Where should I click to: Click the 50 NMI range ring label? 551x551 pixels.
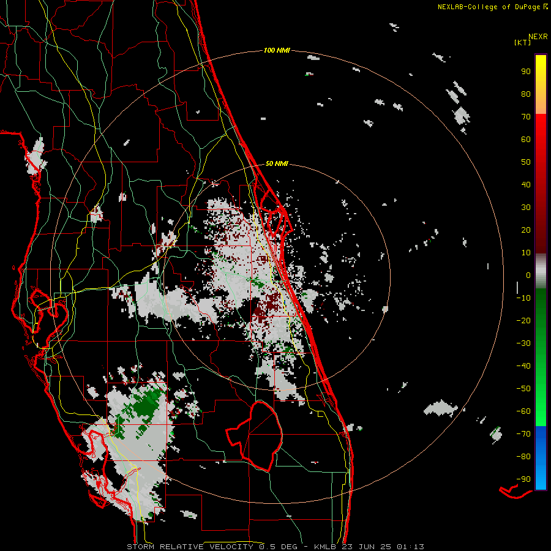click(x=277, y=163)
